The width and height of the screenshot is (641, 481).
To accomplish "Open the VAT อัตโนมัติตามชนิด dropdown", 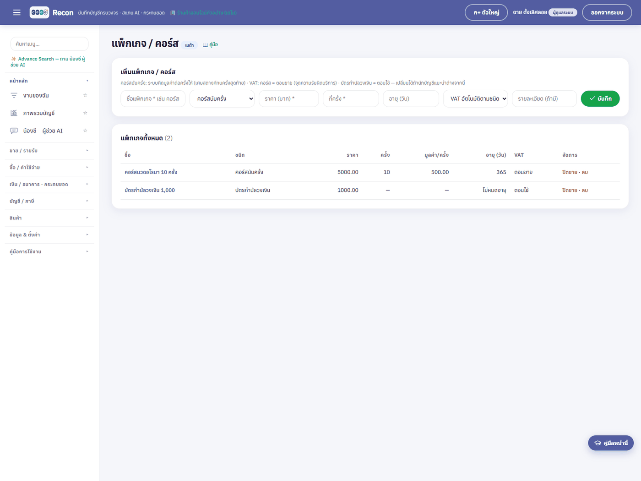I will pos(475,98).
